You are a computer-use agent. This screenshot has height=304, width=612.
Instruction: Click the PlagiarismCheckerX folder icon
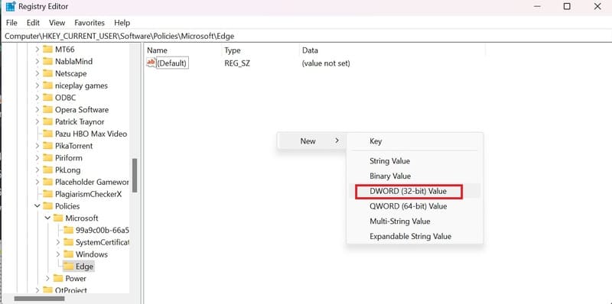click(47, 194)
